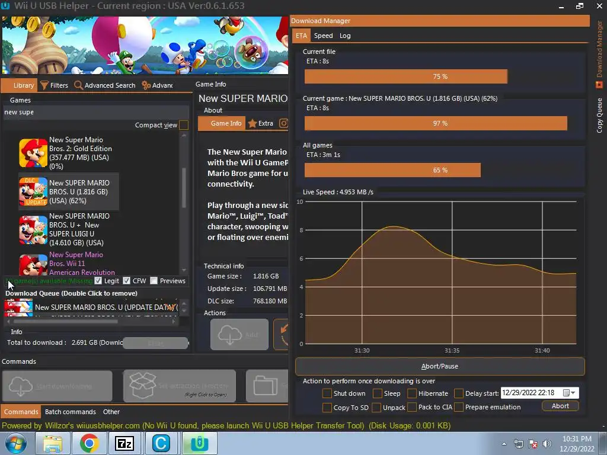Click the orange circular arrow action button
The image size is (607, 455).
(x=282, y=335)
